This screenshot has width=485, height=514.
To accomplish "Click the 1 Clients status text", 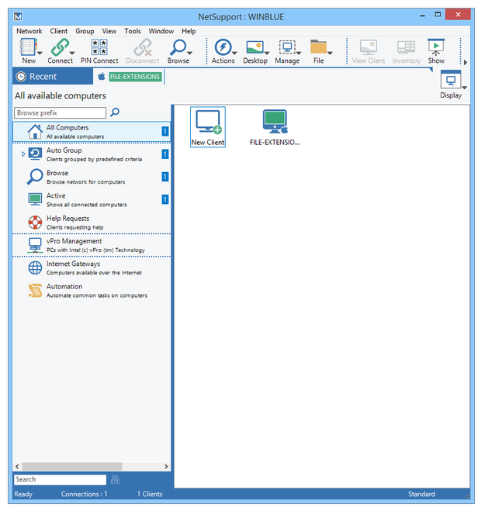I will point(150,494).
